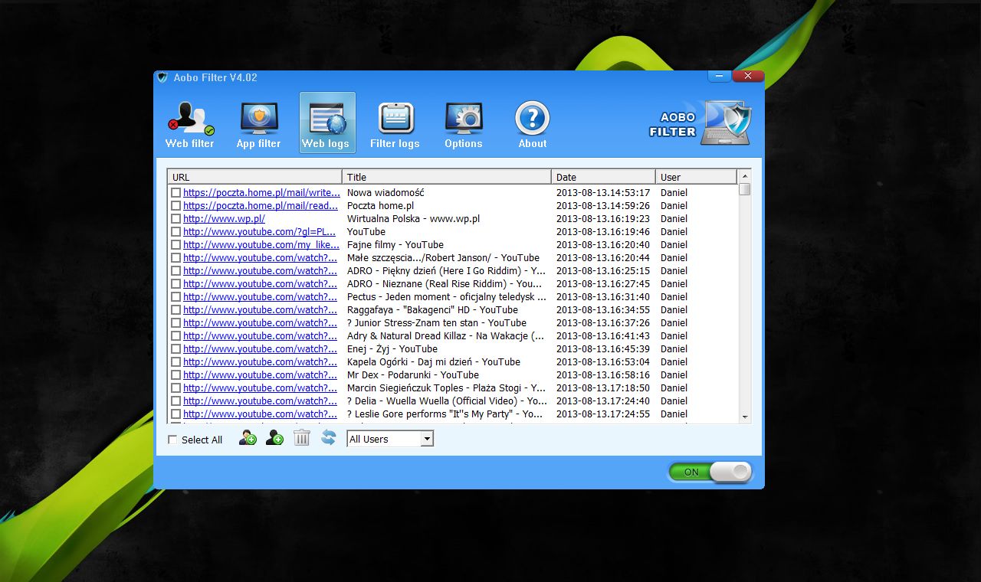981x582 pixels.
Task: Open the App filter section
Action: click(258, 124)
